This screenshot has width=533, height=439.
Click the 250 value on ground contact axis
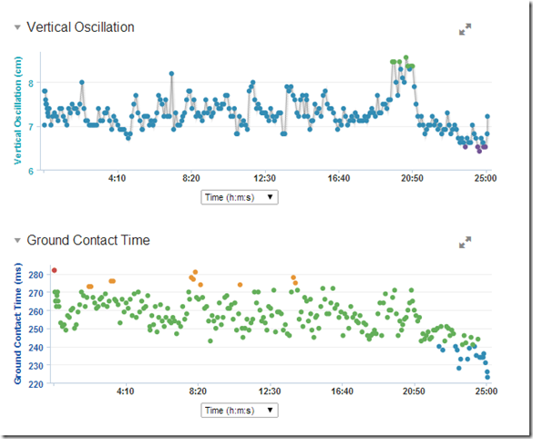[x=36, y=329]
